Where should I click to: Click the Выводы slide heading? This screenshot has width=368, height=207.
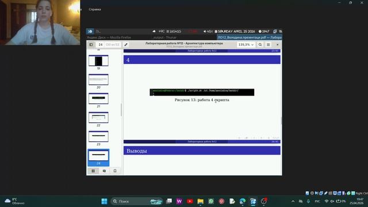(x=137, y=151)
